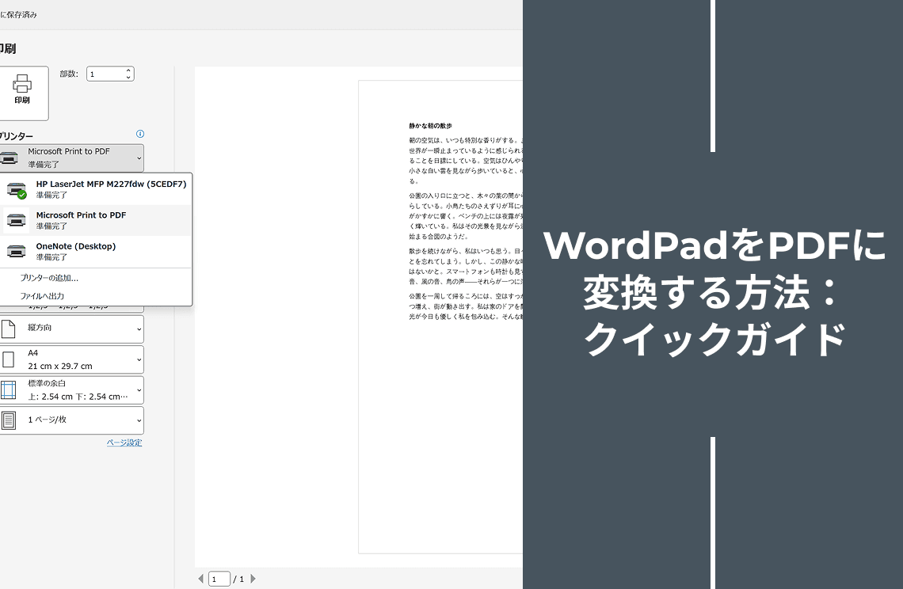This screenshot has width=903, height=589.
Task: Select Print to File (ファイルへ出力)
Action: click(x=42, y=296)
